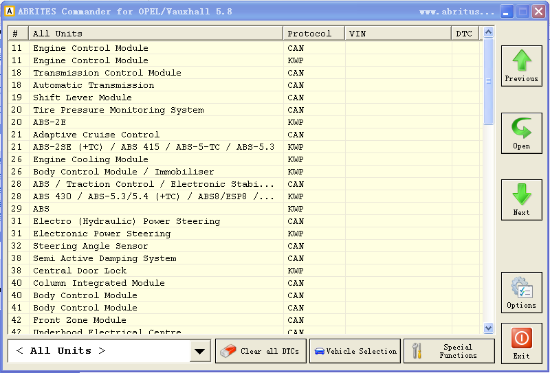550x373 pixels.
Task: Select Tire Pressure Monitoring System entry
Action: 118,110
